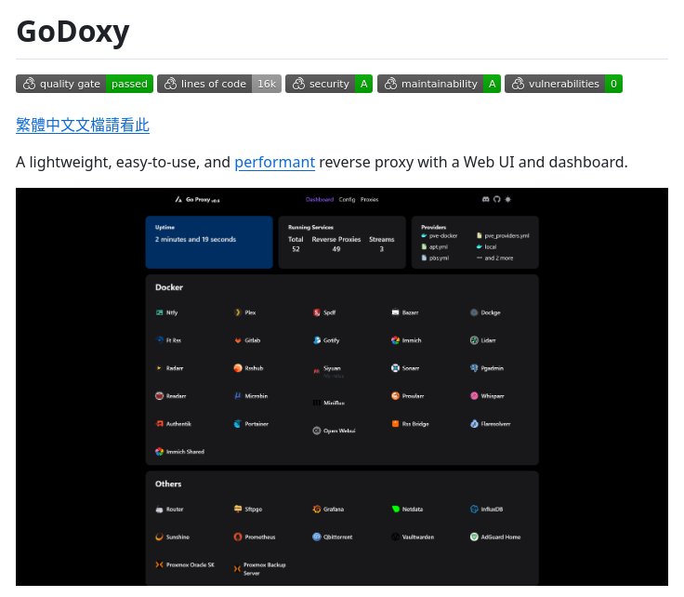Screen dimensions: 684x597
Task: Click the Portainer app icon
Action: [238, 424]
